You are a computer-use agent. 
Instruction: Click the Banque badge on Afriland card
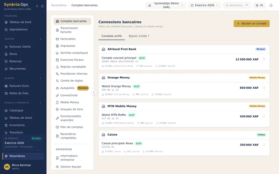[x=261, y=49]
